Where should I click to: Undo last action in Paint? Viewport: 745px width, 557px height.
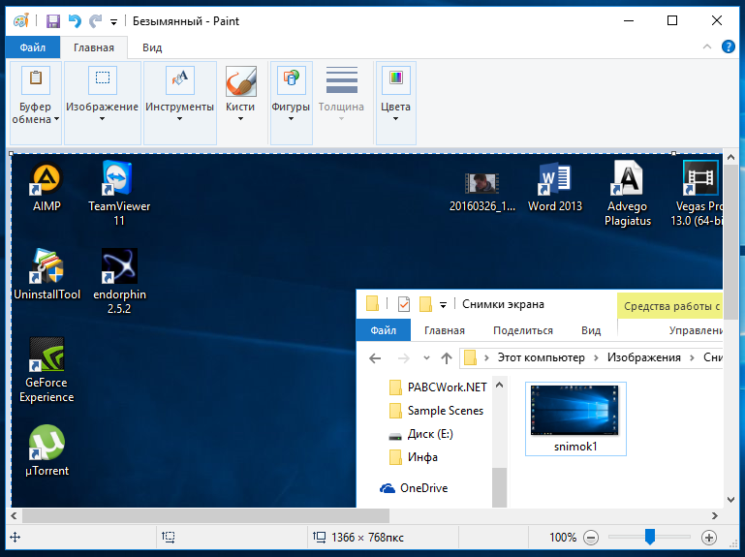pos(75,21)
